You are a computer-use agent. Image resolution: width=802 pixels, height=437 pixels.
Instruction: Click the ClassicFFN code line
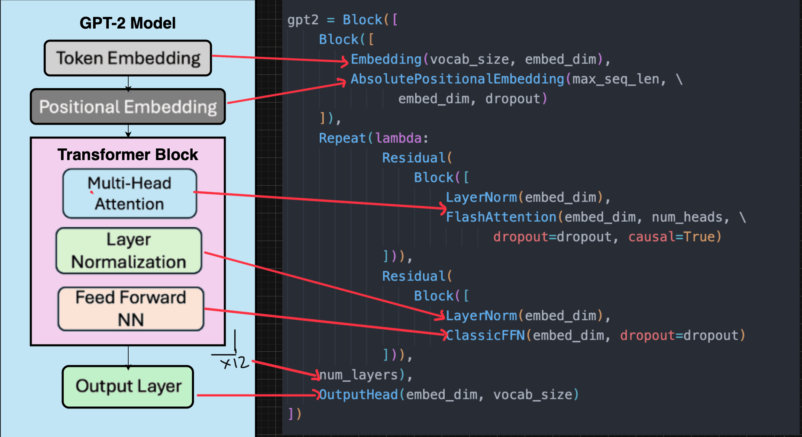(485, 335)
